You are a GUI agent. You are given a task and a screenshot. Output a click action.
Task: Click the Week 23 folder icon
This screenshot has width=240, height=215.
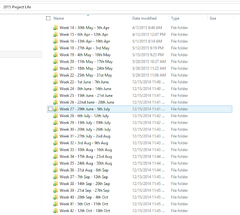pyautogui.click(x=55, y=82)
